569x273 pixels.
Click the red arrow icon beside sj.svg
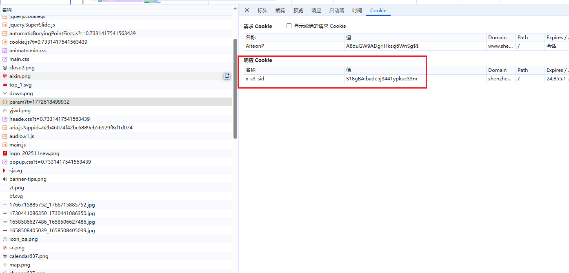5,171
